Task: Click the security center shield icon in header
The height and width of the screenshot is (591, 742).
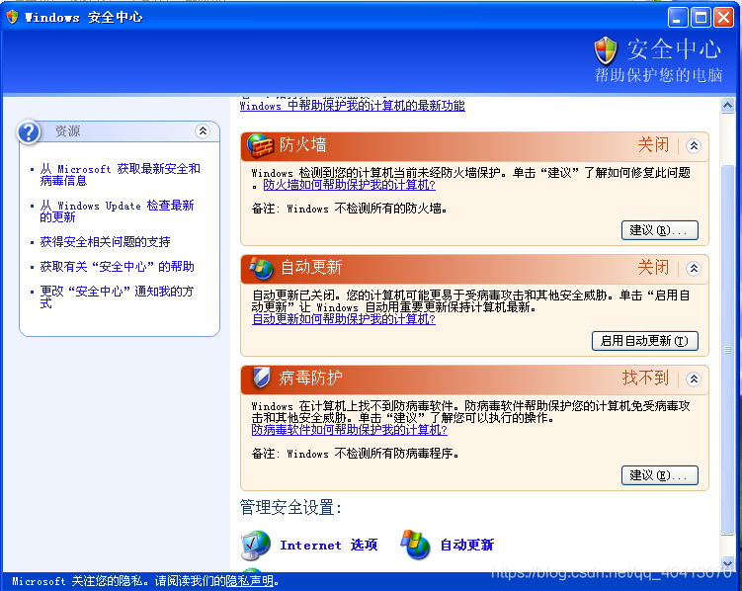Action: point(606,50)
